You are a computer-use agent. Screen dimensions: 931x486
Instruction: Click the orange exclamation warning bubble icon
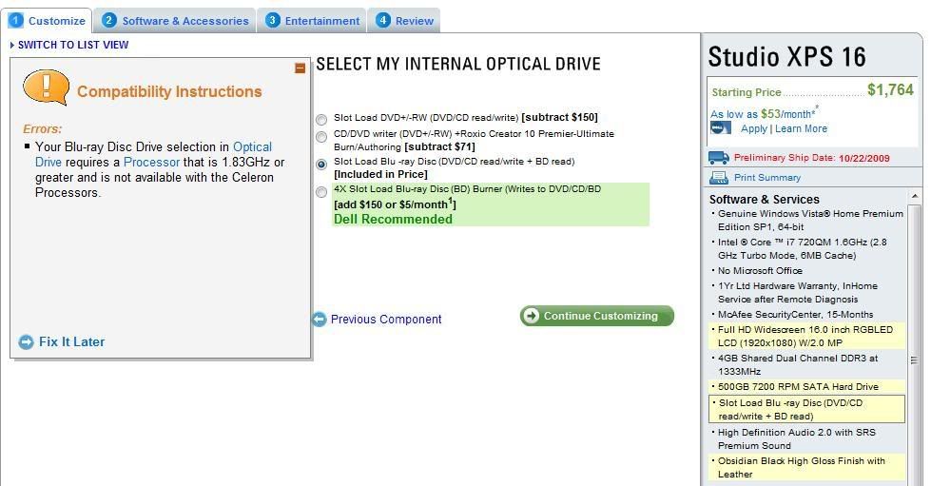pos(46,87)
